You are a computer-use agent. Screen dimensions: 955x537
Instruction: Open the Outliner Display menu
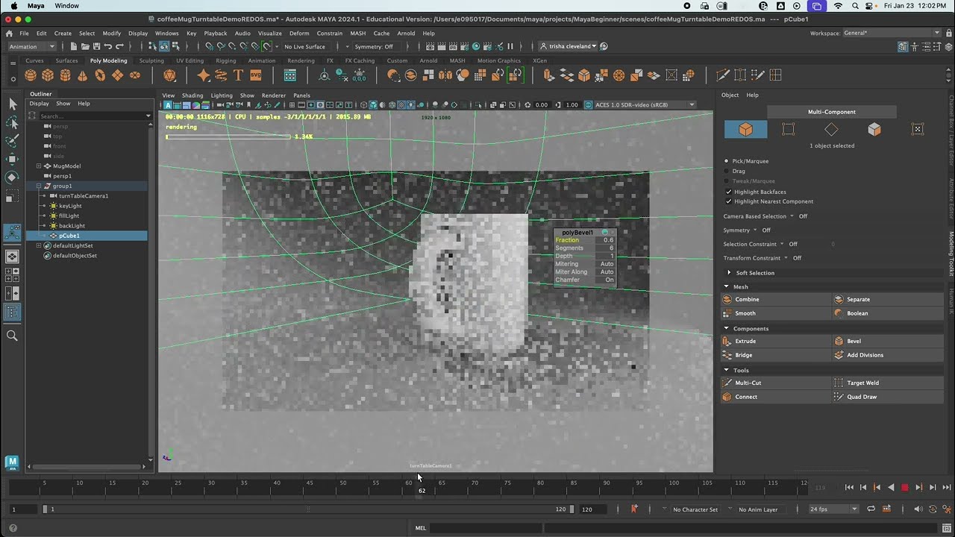tap(39, 104)
